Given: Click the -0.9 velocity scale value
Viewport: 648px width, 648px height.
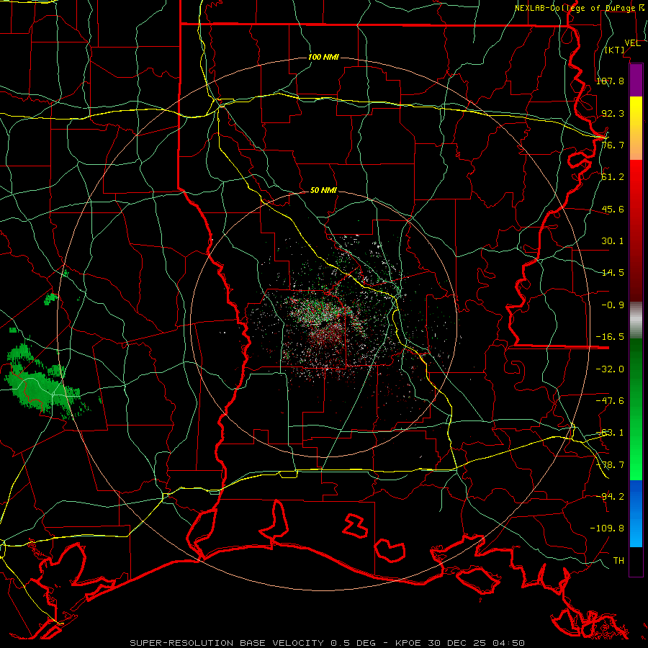Looking at the screenshot, I should tap(613, 305).
